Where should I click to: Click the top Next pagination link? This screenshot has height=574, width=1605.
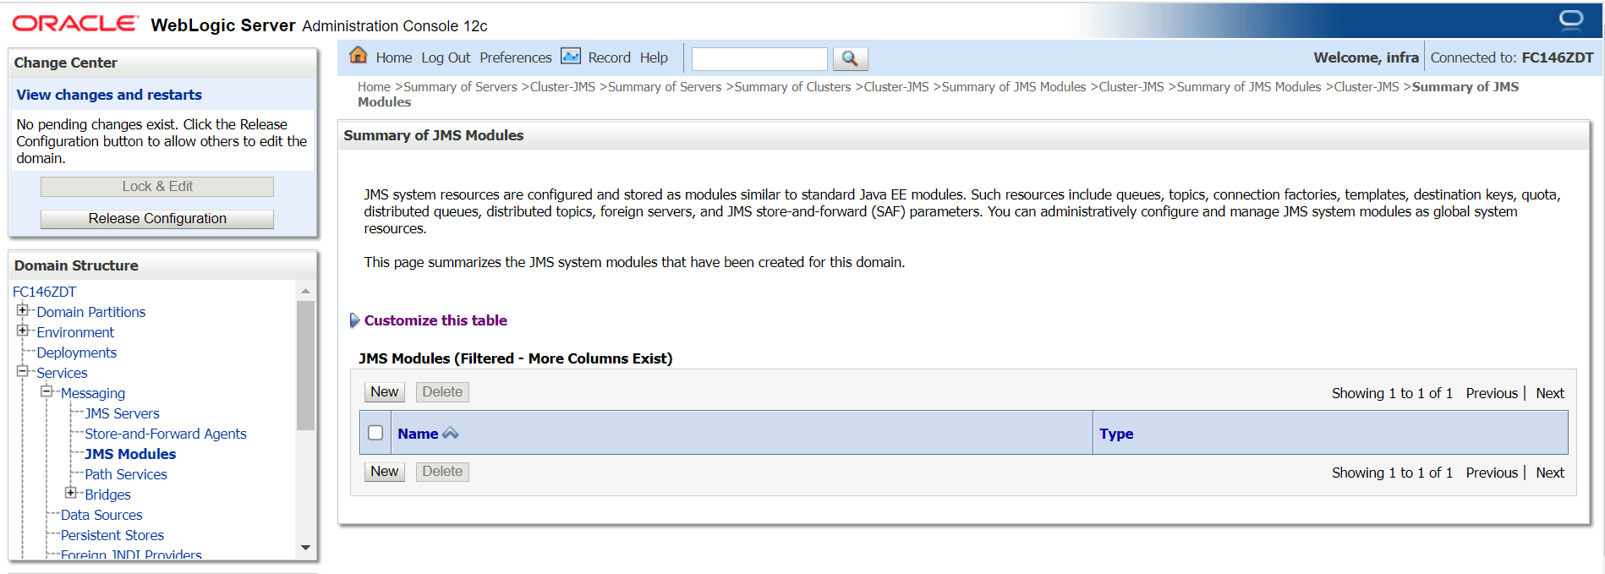[1550, 393]
